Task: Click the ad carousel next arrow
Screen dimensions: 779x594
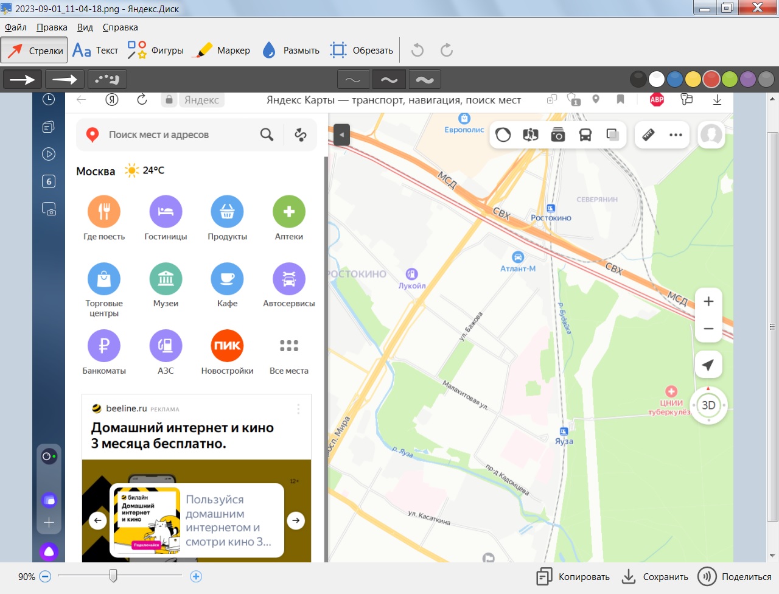Action: pyautogui.click(x=296, y=520)
